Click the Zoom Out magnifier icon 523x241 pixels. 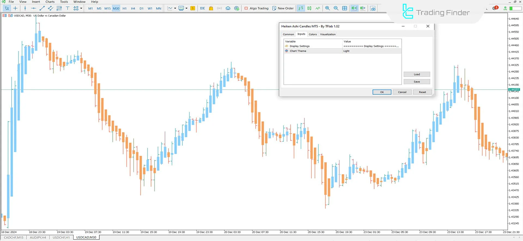pos(336,8)
